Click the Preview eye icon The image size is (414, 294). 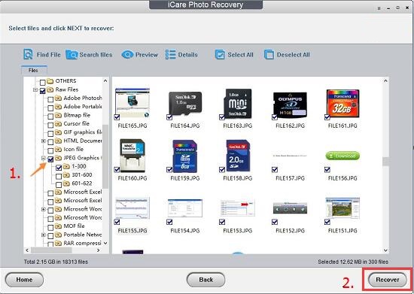127,55
